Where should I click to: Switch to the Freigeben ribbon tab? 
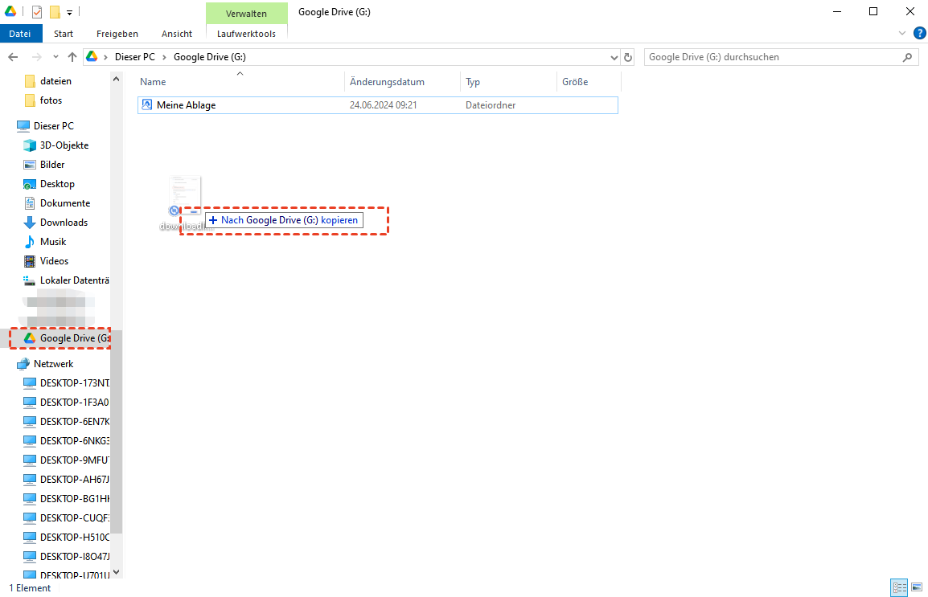[117, 34]
